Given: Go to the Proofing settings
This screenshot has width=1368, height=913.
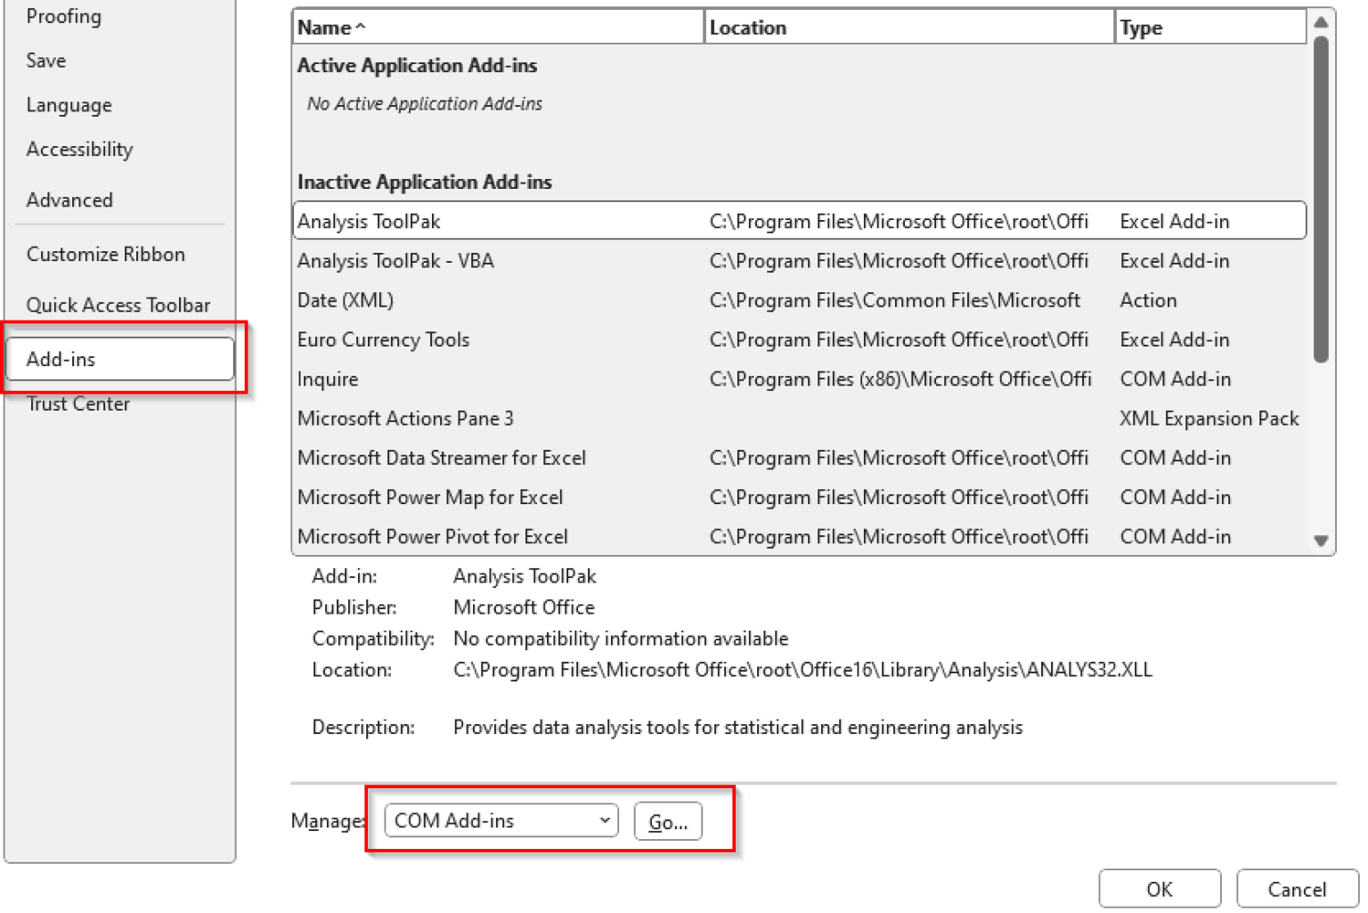Looking at the screenshot, I should [x=63, y=16].
